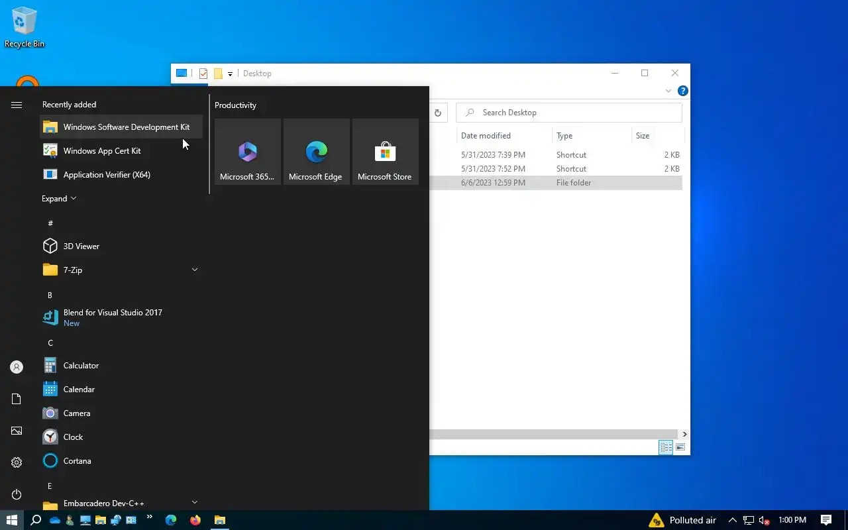Screen dimensions: 848x530
Task: Expand the Embarcadero Dev-C++ folder
Action: [x=194, y=503]
